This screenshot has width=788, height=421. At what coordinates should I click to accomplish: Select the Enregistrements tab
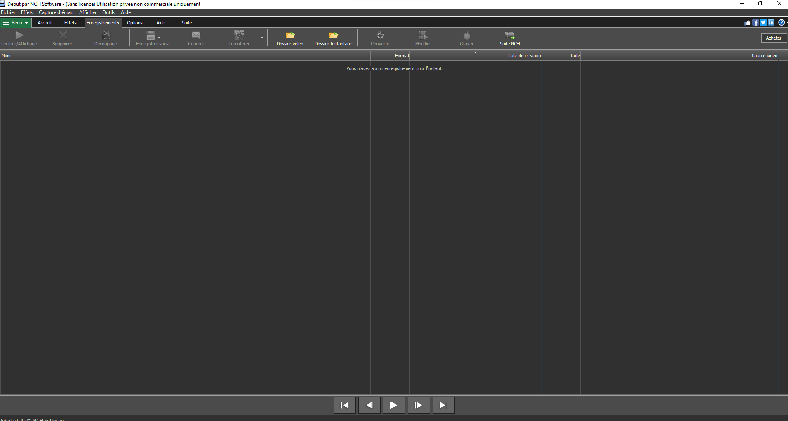coord(103,23)
